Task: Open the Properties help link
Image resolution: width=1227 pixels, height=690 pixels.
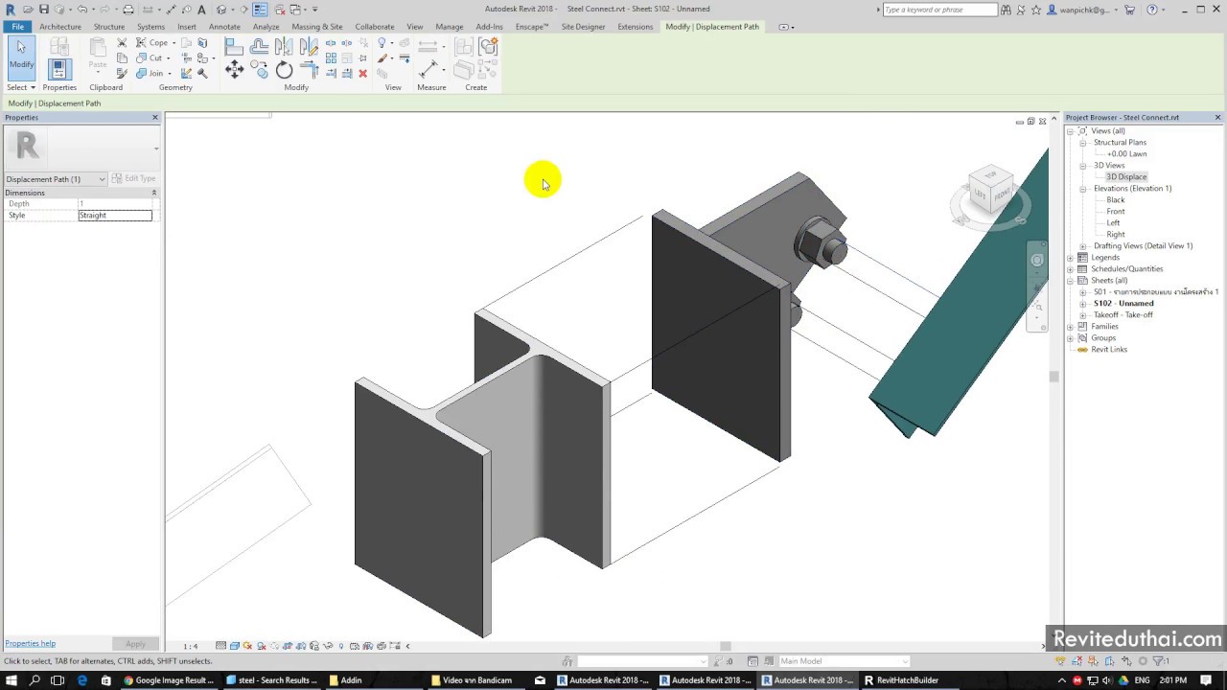Action: pyautogui.click(x=30, y=643)
